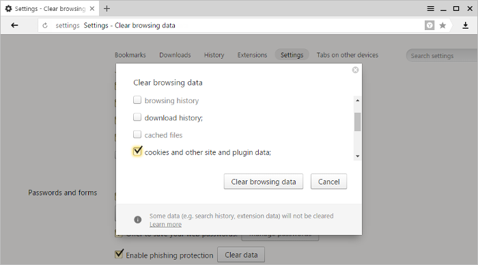Click the dialog list scrollbar thumb
Viewport: 478px width, 265px height.
point(357,122)
